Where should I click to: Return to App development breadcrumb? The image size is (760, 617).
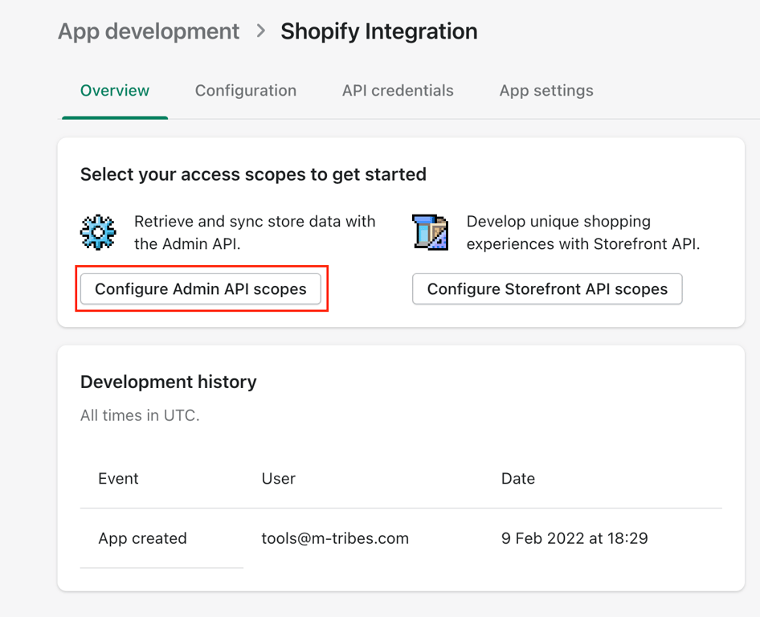click(149, 31)
